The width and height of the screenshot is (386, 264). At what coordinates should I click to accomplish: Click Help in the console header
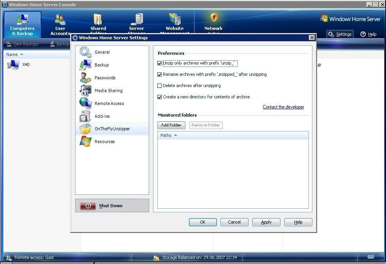(x=368, y=34)
